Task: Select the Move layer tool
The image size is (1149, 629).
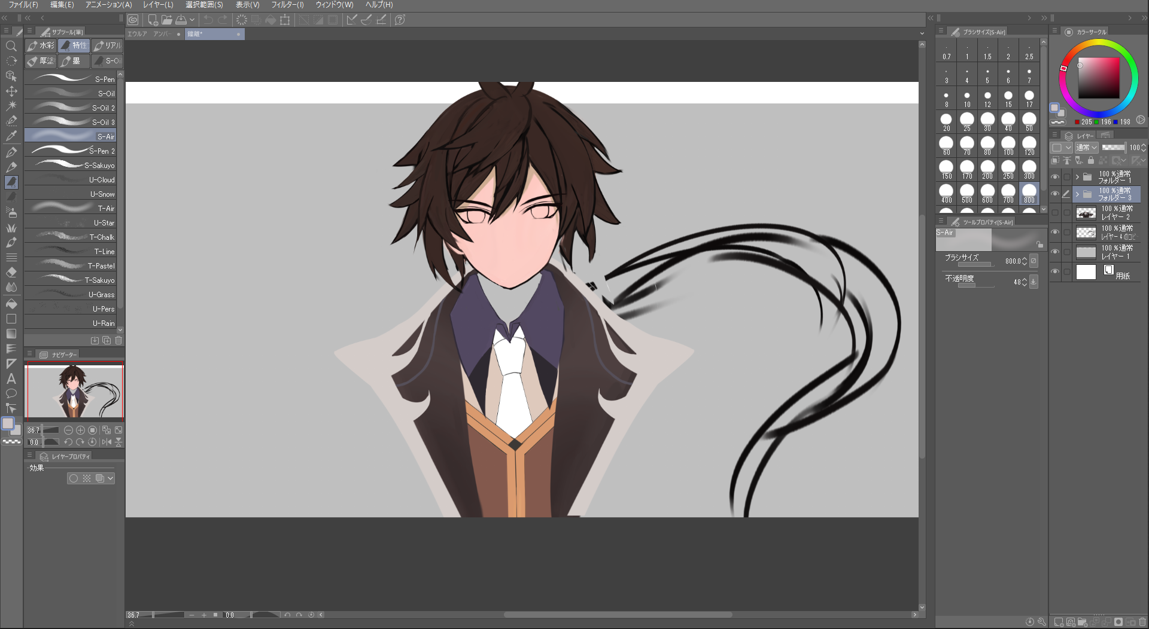Action: click(x=11, y=91)
